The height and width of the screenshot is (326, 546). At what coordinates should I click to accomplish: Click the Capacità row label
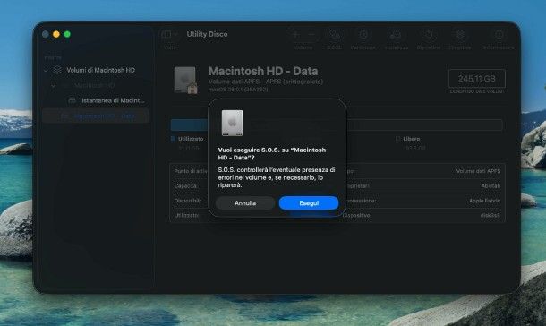coord(186,186)
